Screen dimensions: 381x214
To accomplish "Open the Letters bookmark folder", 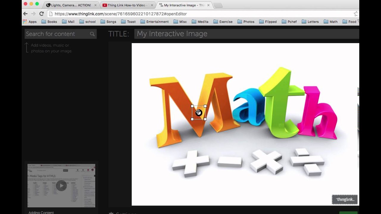I will [310, 22].
